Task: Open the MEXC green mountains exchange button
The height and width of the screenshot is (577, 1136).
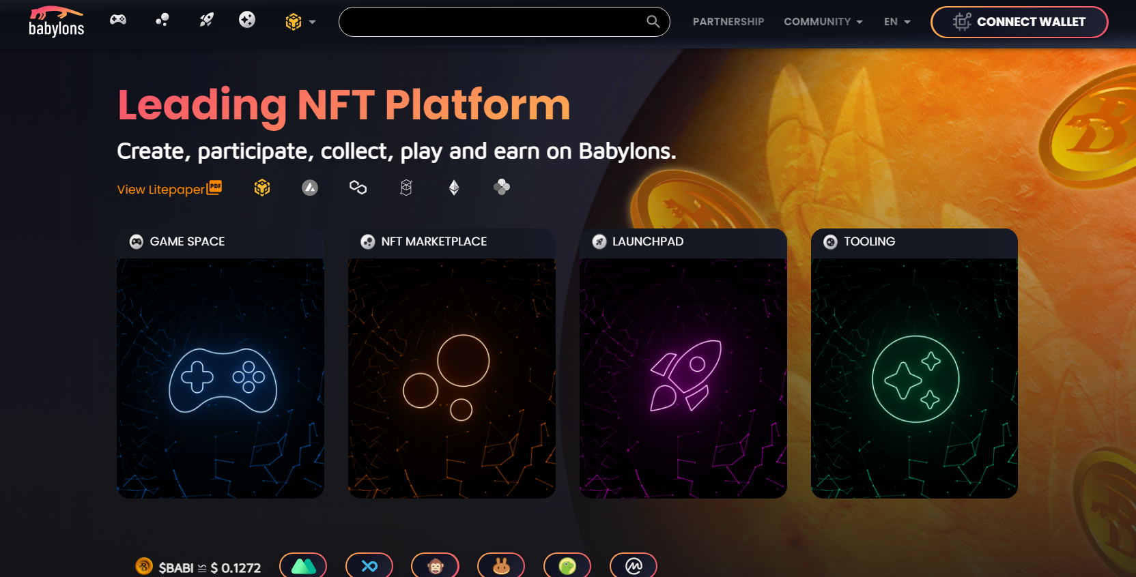Action: click(x=303, y=566)
